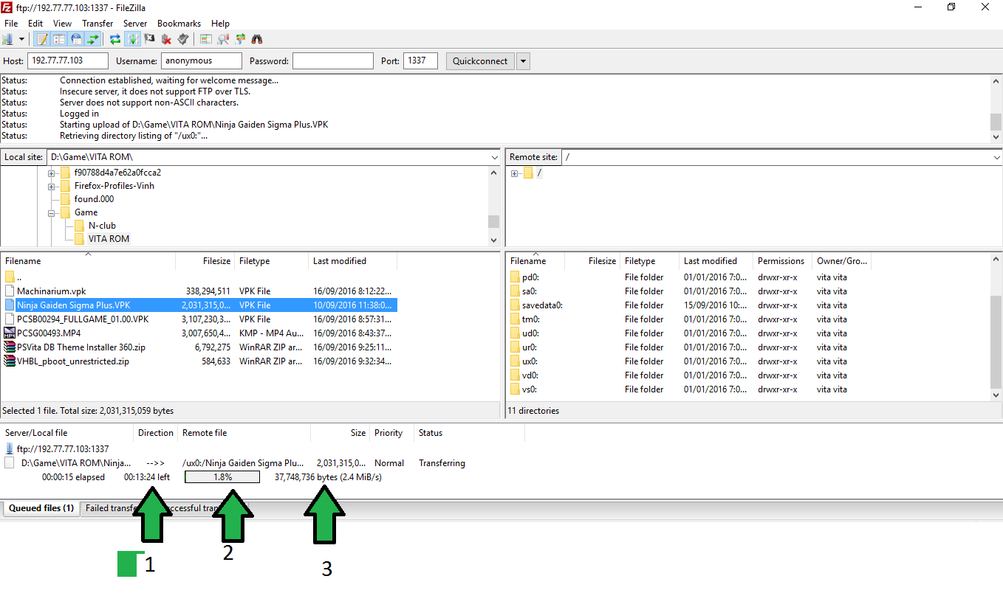Toggle the remote directory tree view
This screenshot has width=1003, height=593.
click(76, 39)
